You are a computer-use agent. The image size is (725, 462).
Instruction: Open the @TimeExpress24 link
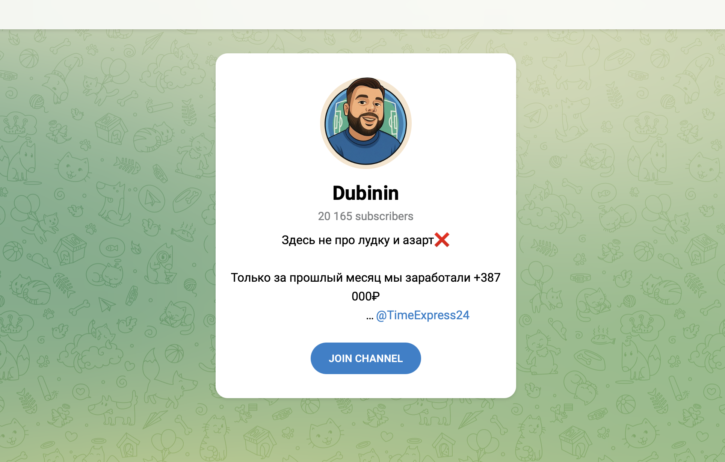coord(423,315)
